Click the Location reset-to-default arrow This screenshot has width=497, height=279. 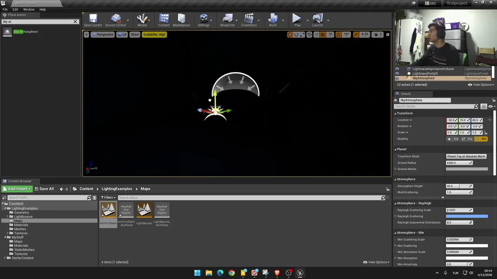[489, 120]
